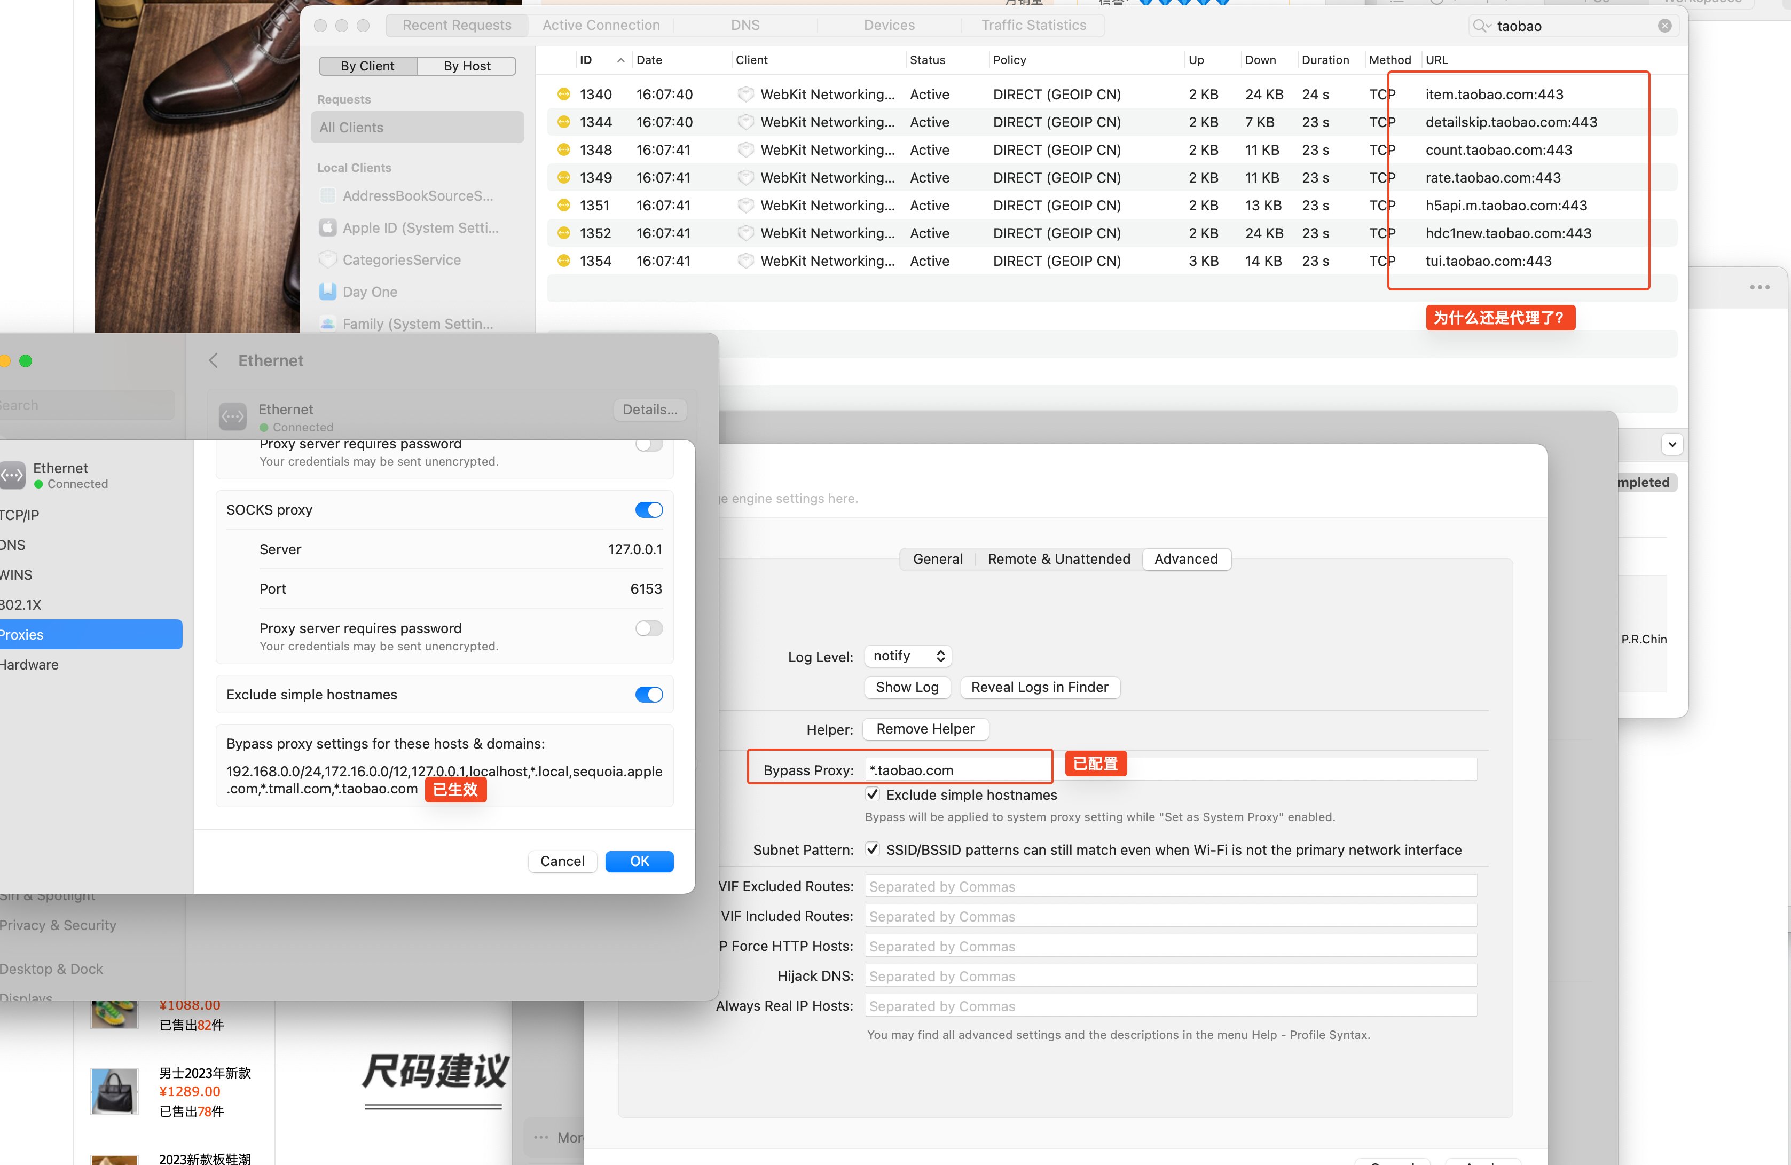Select By Host segment
Image resolution: width=1791 pixels, height=1165 pixels.
tap(467, 66)
